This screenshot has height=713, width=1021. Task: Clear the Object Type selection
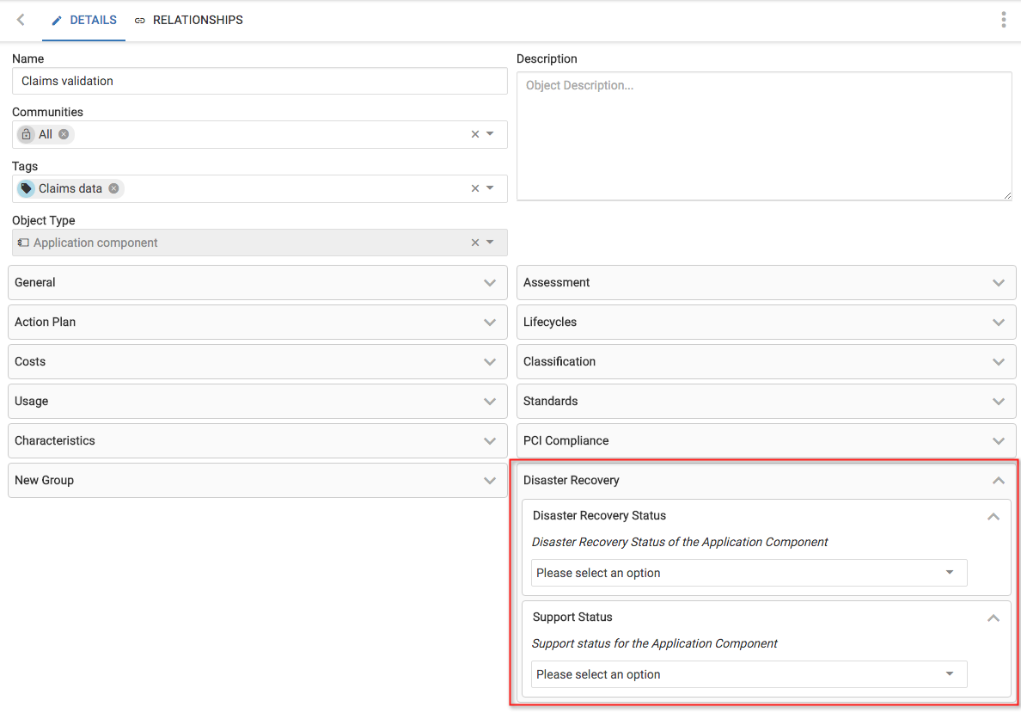[x=474, y=243]
